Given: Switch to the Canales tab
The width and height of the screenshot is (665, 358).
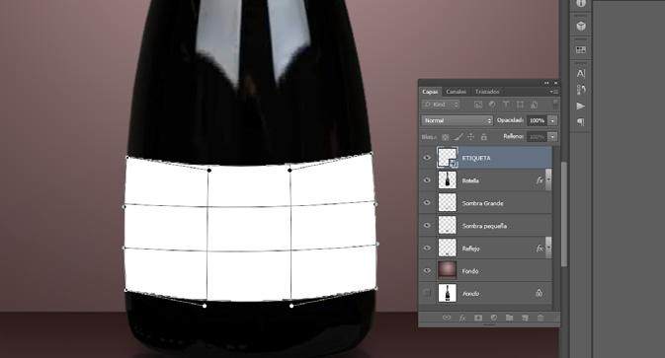Looking at the screenshot, I should (x=456, y=92).
